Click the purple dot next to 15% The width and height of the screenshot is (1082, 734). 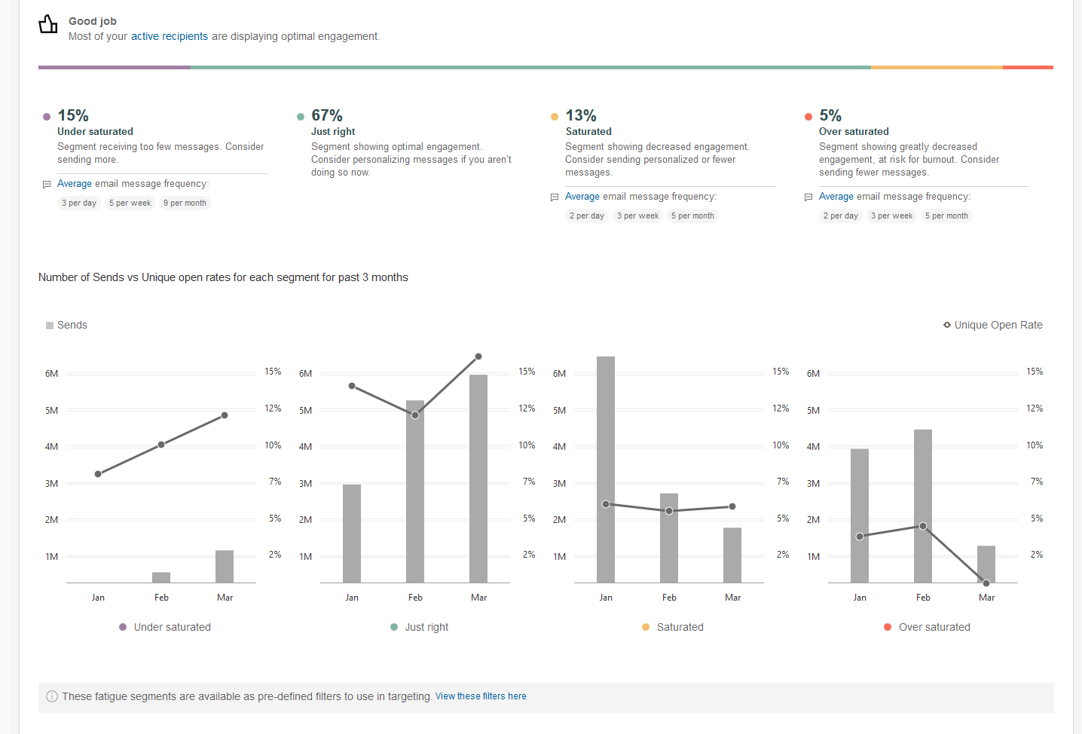tap(47, 117)
